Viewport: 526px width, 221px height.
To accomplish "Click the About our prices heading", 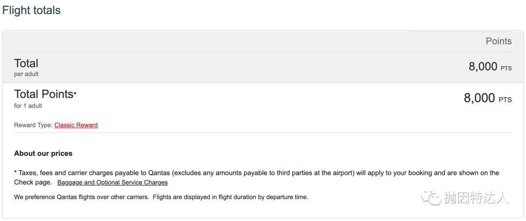I will point(43,153).
